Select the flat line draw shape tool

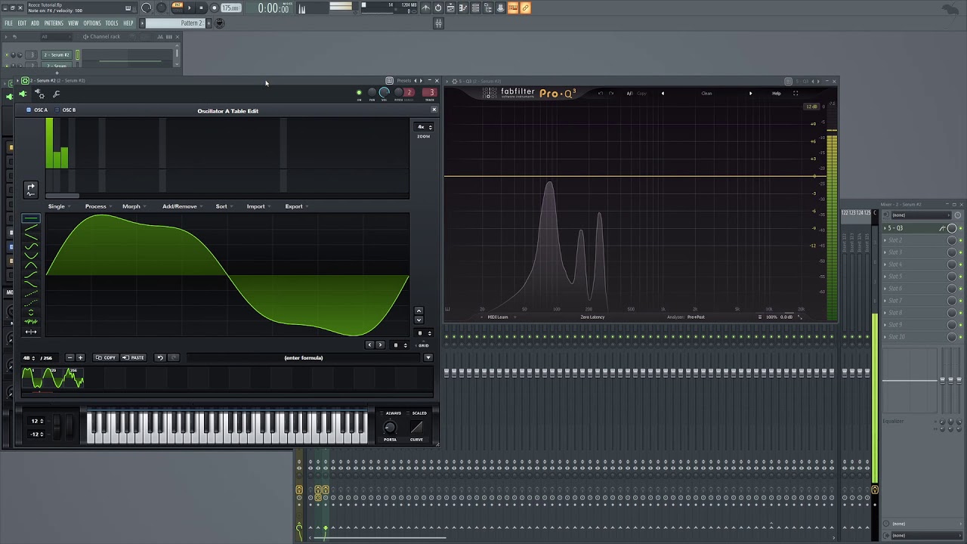[x=31, y=219]
